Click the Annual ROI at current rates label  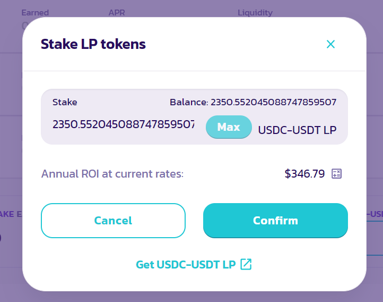tap(112, 174)
